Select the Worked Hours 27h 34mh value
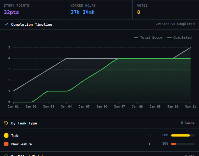 pos(82,12)
